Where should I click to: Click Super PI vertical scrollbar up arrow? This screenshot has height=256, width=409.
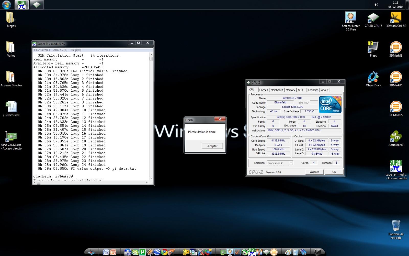pos(151,55)
